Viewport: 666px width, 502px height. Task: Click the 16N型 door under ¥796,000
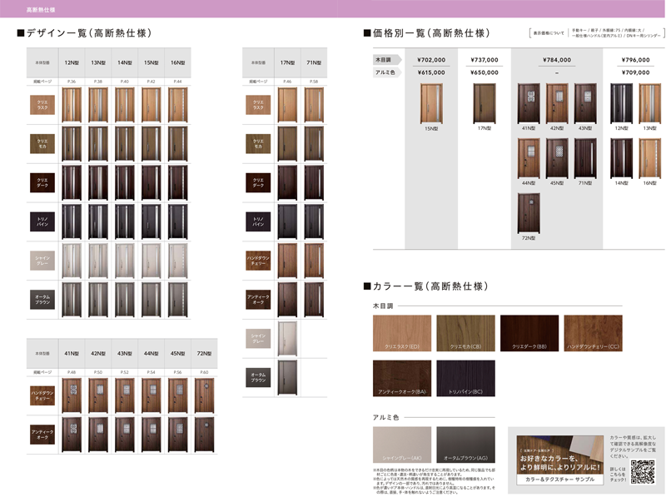[x=649, y=158]
